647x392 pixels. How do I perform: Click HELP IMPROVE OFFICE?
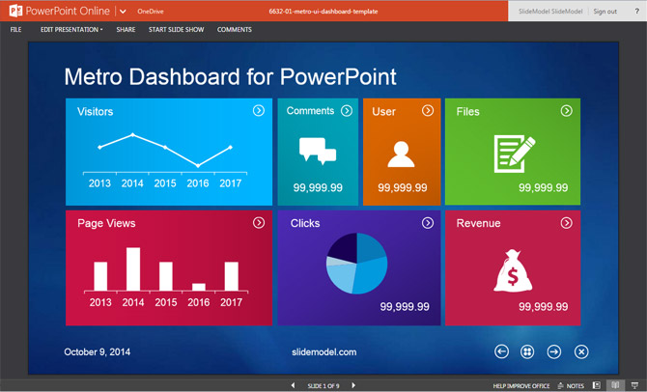(x=521, y=386)
